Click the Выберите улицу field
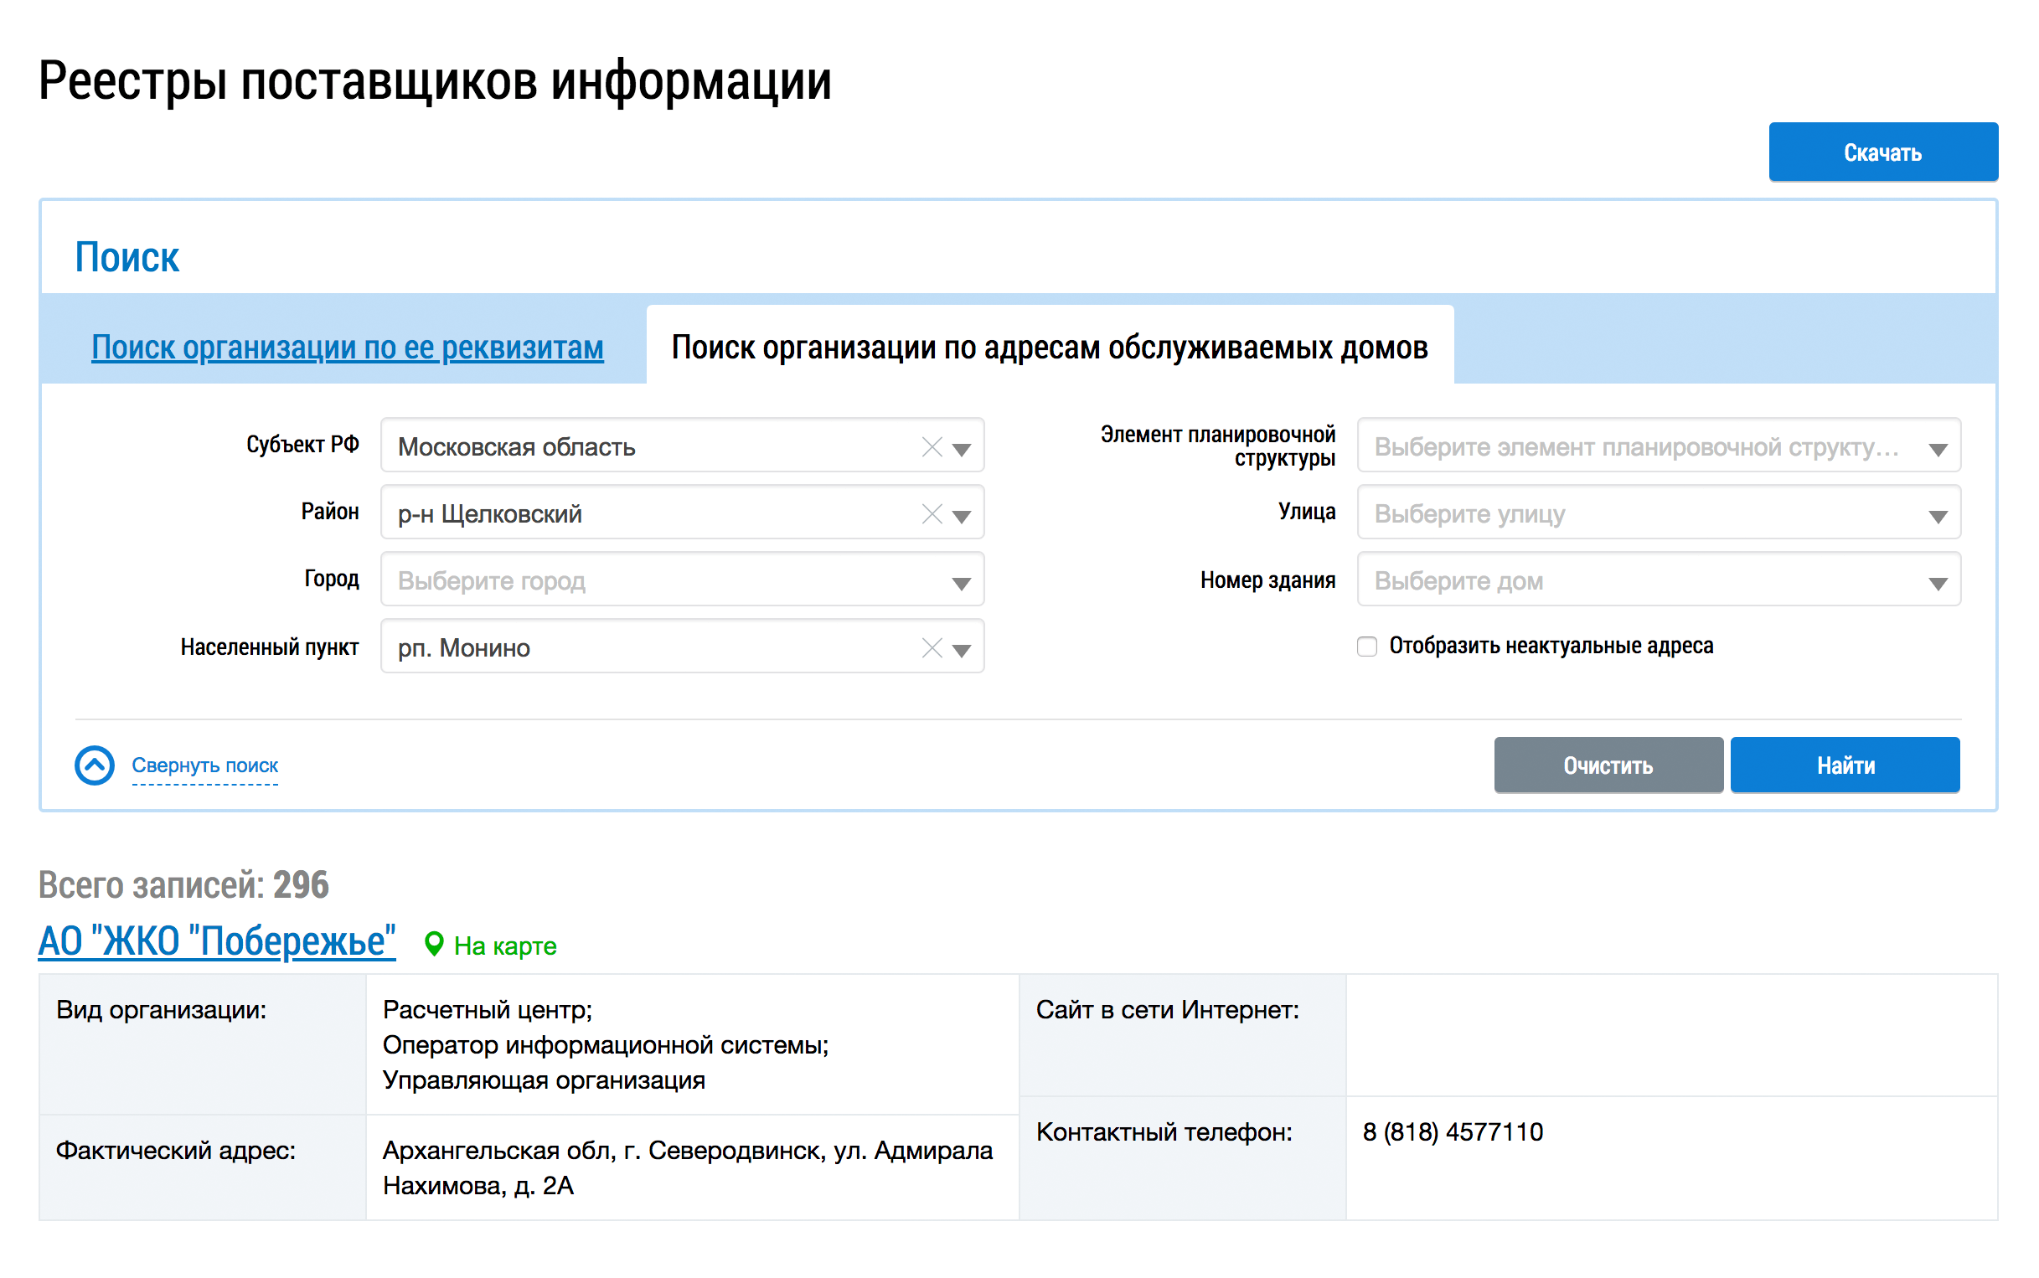Viewport: 2039px width, 1278px height. tap(1659, 513)
